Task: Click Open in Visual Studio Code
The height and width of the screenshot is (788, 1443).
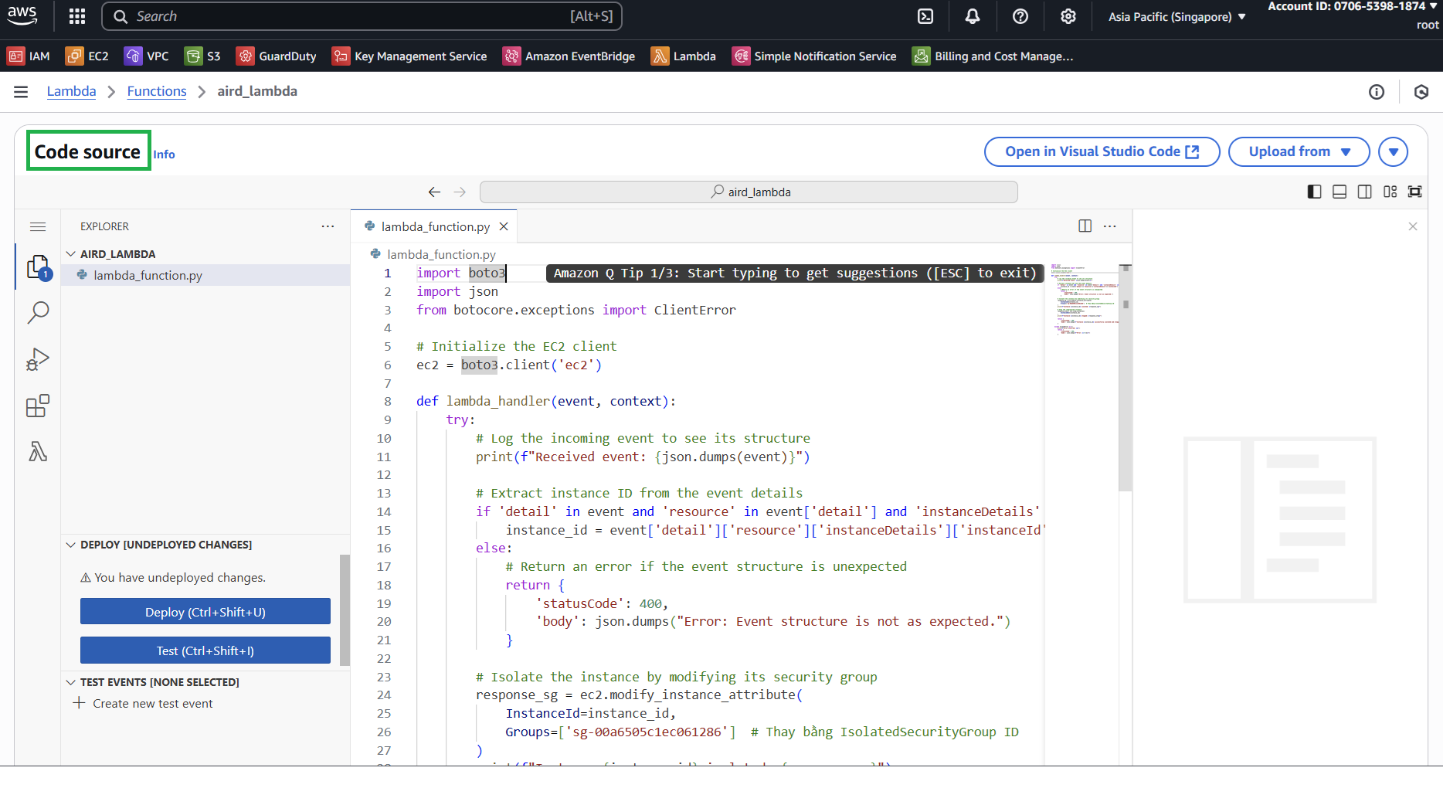Action: pos(1102,151)
